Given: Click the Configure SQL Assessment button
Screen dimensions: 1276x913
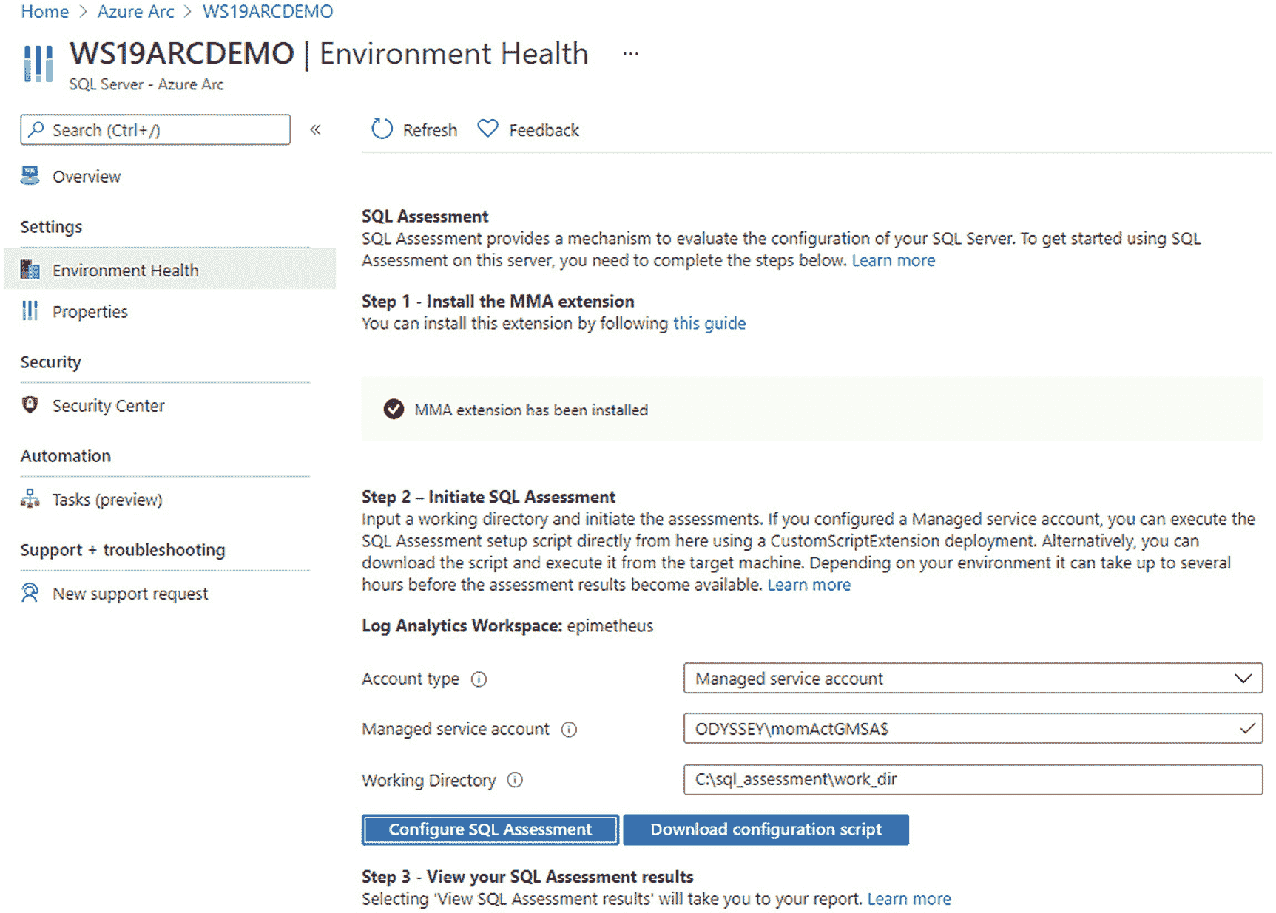Looking at the screenshot, I should pos(490,829).
